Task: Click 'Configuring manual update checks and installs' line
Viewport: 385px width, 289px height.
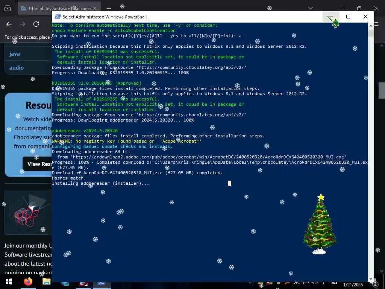Action: tap(112, 146)
